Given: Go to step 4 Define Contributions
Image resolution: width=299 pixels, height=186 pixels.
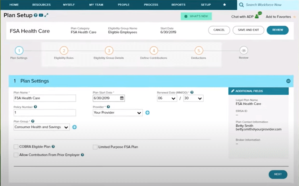Looking at the screenshot, I should (154, 50).
